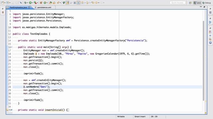This screenshot has height=119, width=213.
Task: Click the Writable status bar entry
Action: (x=121, y=117)
